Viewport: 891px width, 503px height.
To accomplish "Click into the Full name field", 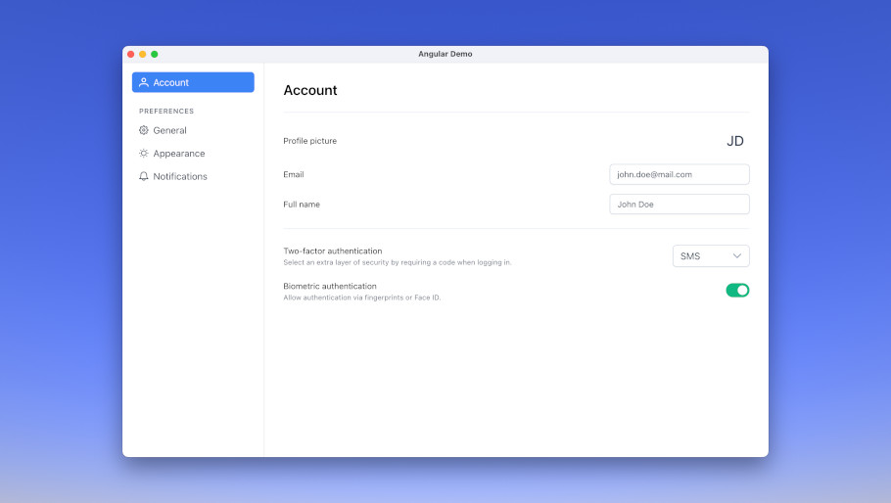I will click(x=679, y=205).
